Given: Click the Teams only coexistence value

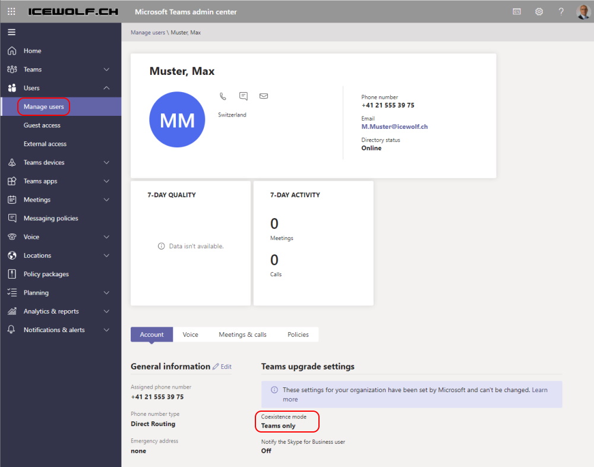Looking at the screenshot, I should [x=278, y=425].
